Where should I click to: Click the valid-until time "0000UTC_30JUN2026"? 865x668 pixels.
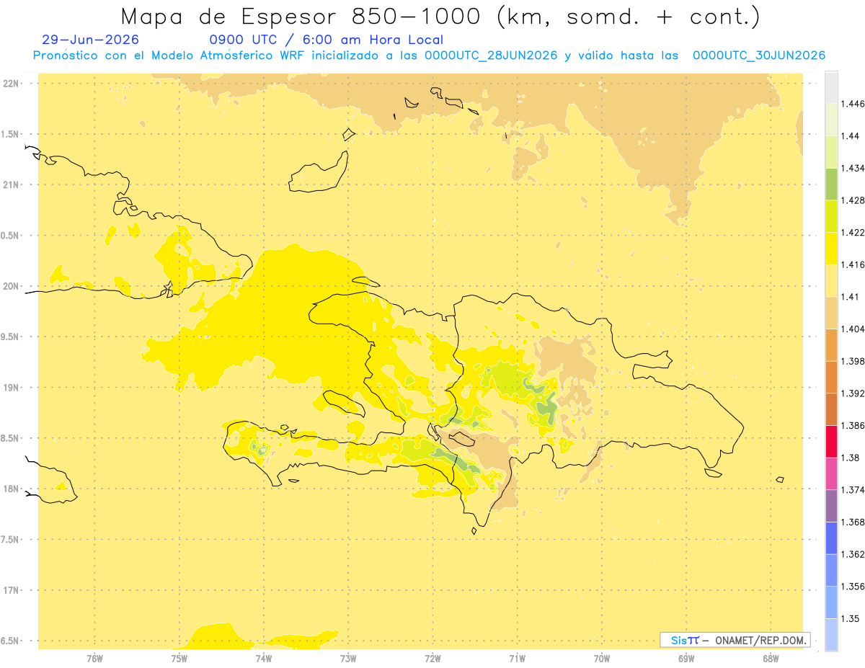758,55
